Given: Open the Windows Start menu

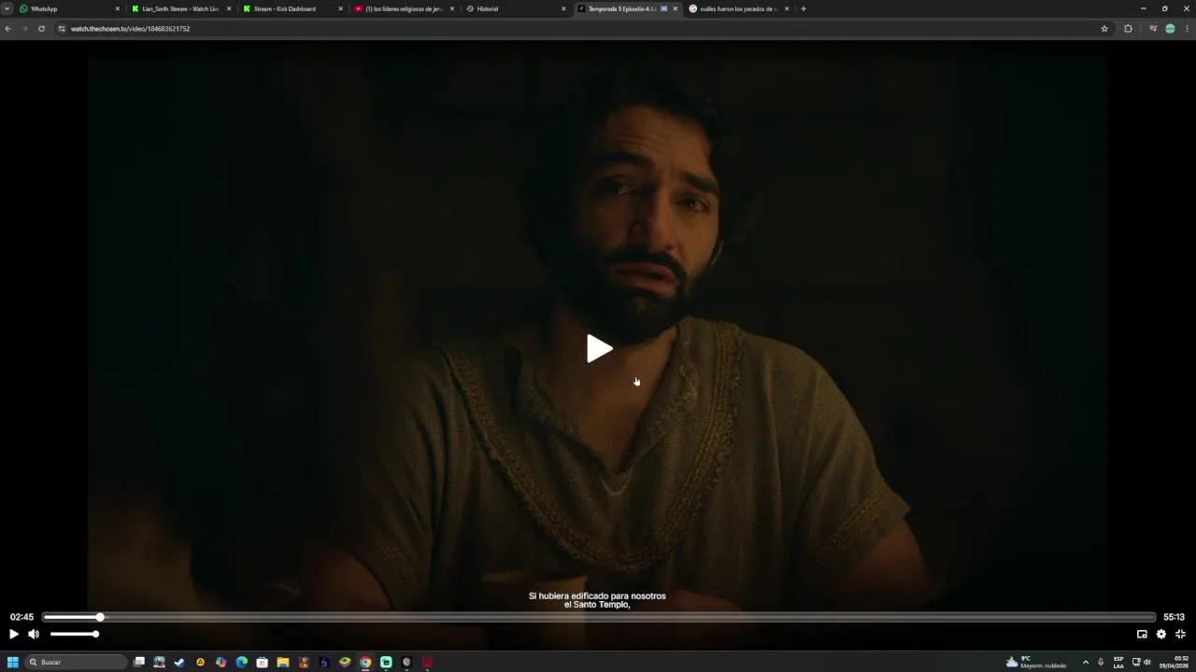Looking at the screenshot, I should click(x=13, y=662).
